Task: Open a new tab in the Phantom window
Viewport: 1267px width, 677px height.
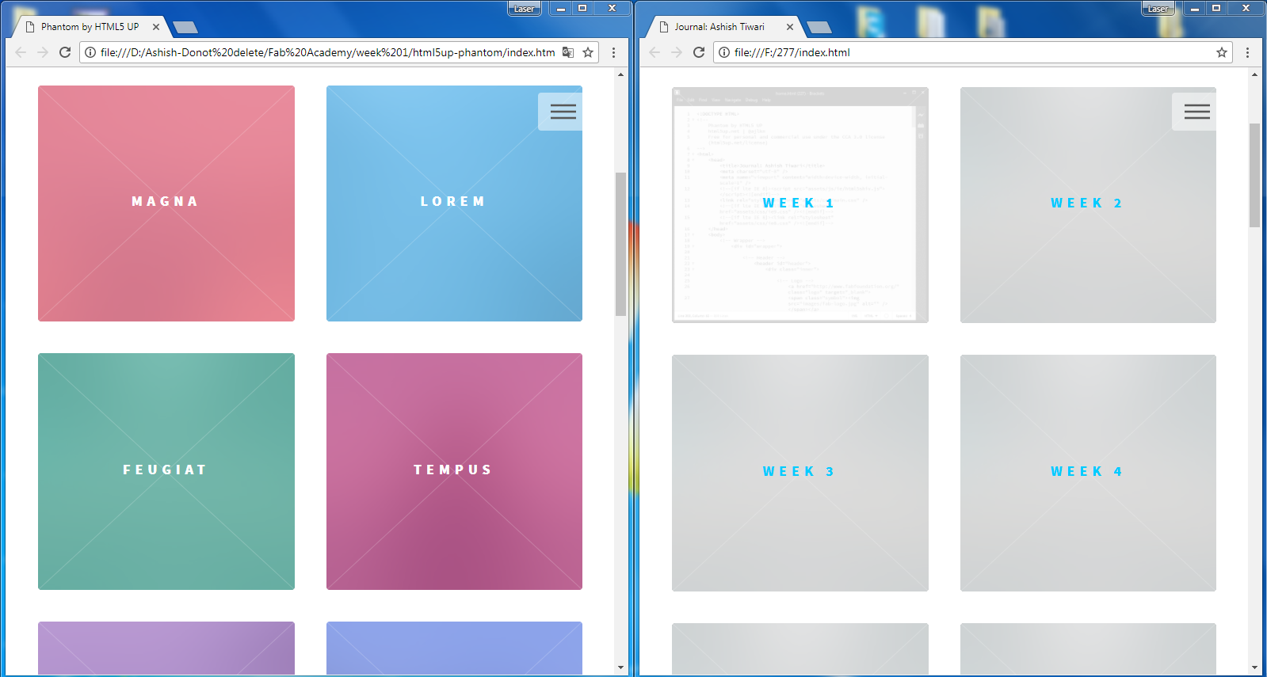Action: click(x=185, y=28)
